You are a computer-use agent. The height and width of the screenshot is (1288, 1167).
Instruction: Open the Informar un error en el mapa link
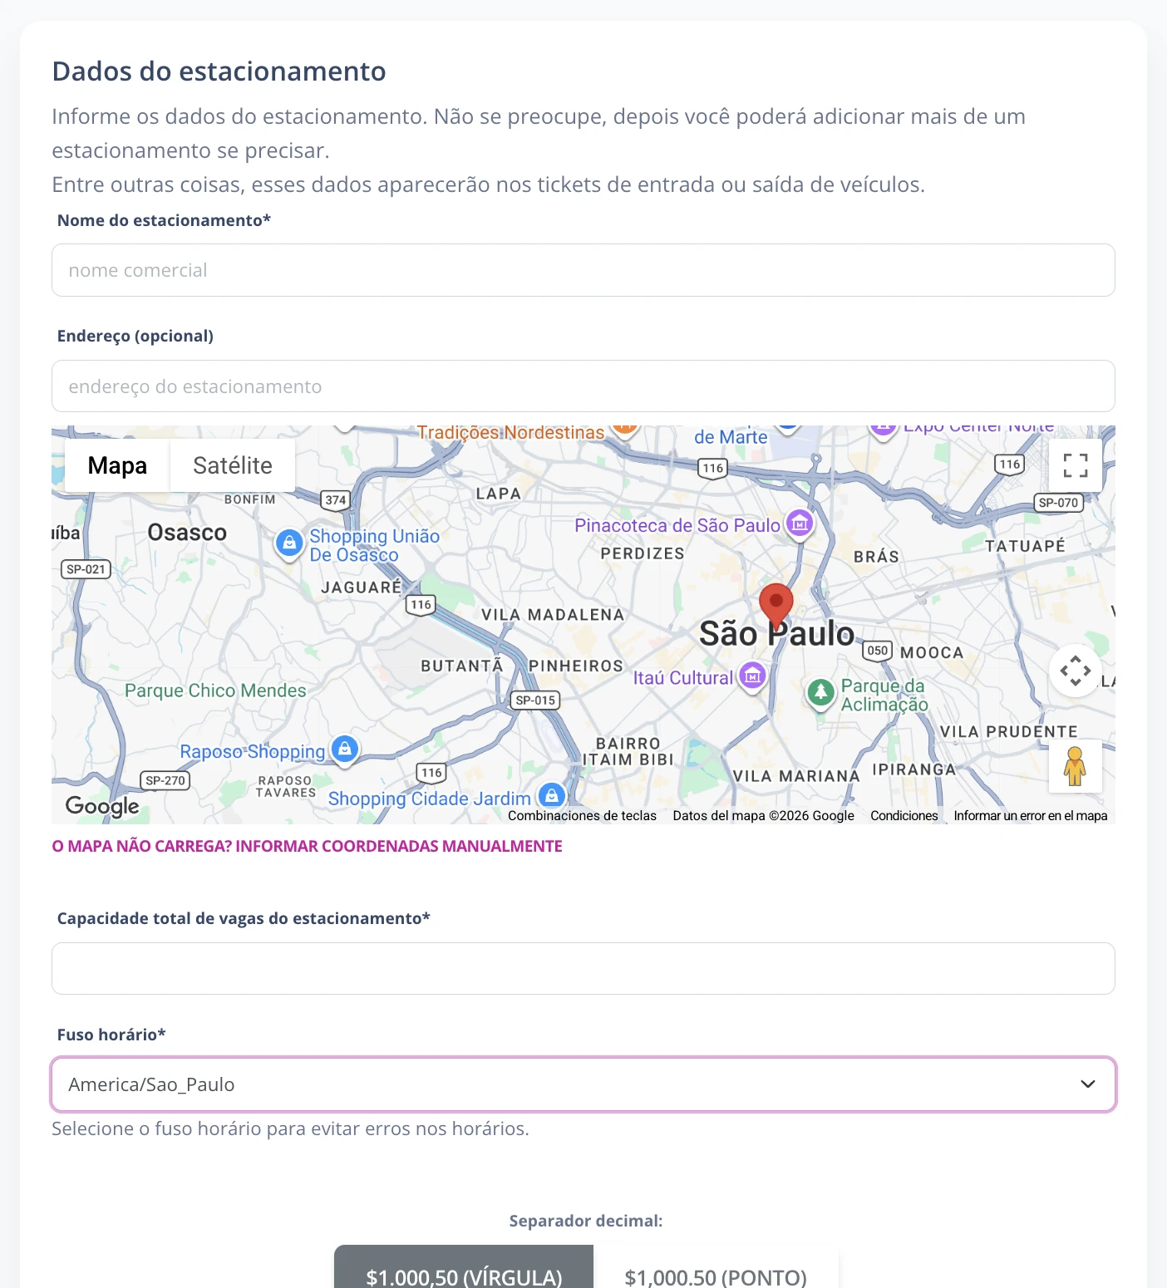[1031, 816]
